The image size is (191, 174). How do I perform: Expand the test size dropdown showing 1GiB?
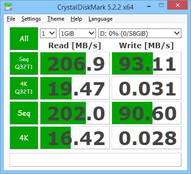(x=78, y=33)
